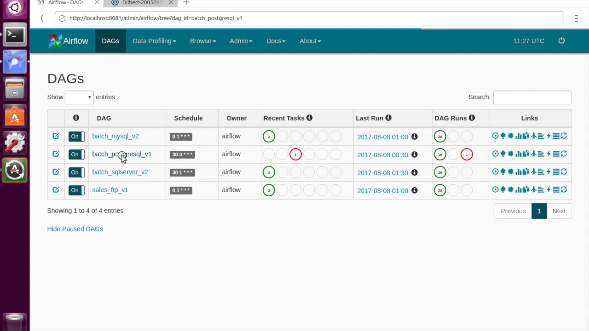Open last run 2017-08-08 00:30 link
Viewport: 589px width, 331px height.
(x=382, y=155)
